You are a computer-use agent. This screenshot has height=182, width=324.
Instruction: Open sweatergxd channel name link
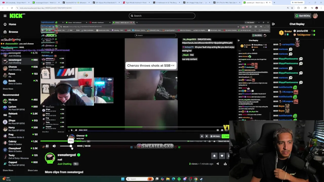coord(67,155)
